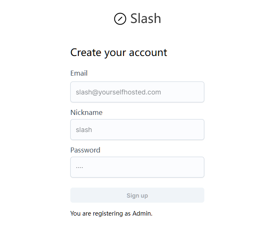Viewport: 273px width, 239px height.
Task: Submit the account creation form
Action: click(x=137, y=195)
